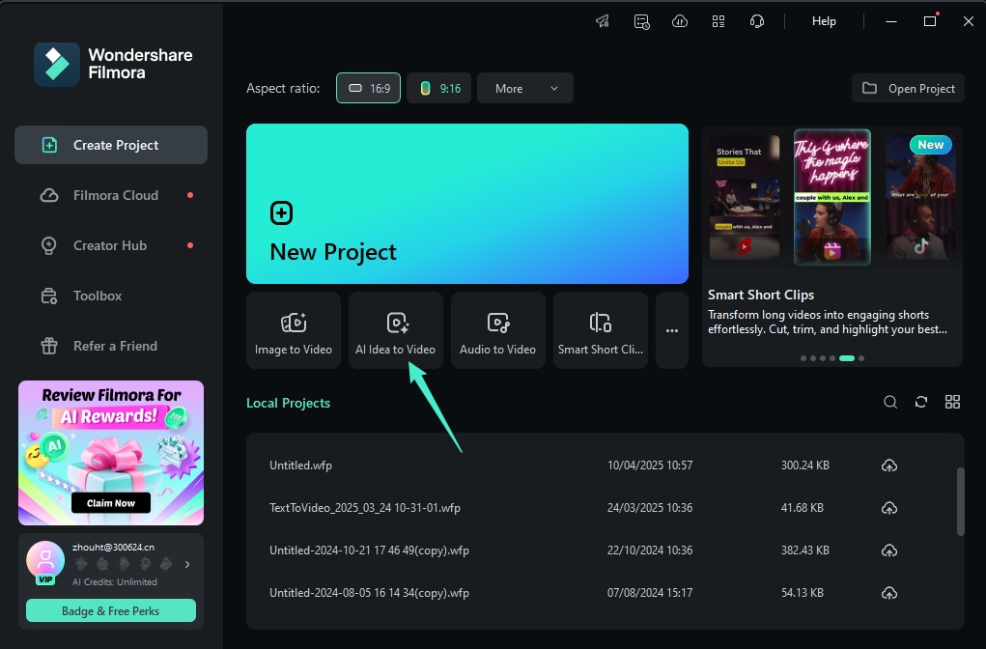The height and width of the screenshot is (649, 986).
Task: Upload Untitled-2024-08-05 project to cloud
Action: point(889,592)
